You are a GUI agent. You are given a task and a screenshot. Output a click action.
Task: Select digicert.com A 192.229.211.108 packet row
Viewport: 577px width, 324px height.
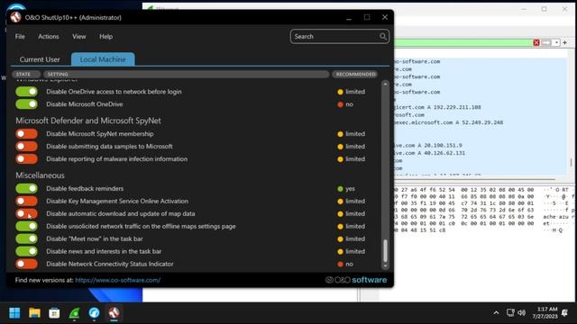481,107
